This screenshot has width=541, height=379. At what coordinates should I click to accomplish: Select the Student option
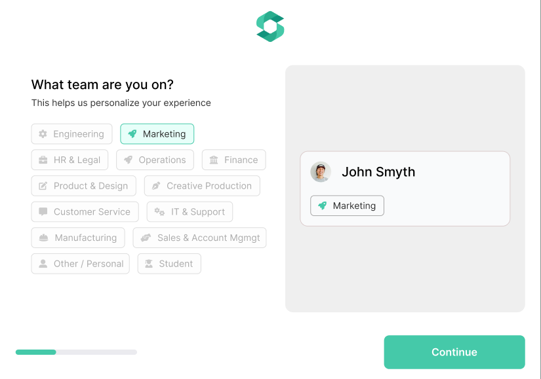169,264
